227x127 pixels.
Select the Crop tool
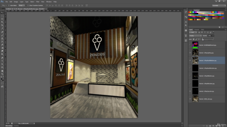click(2, 25)
